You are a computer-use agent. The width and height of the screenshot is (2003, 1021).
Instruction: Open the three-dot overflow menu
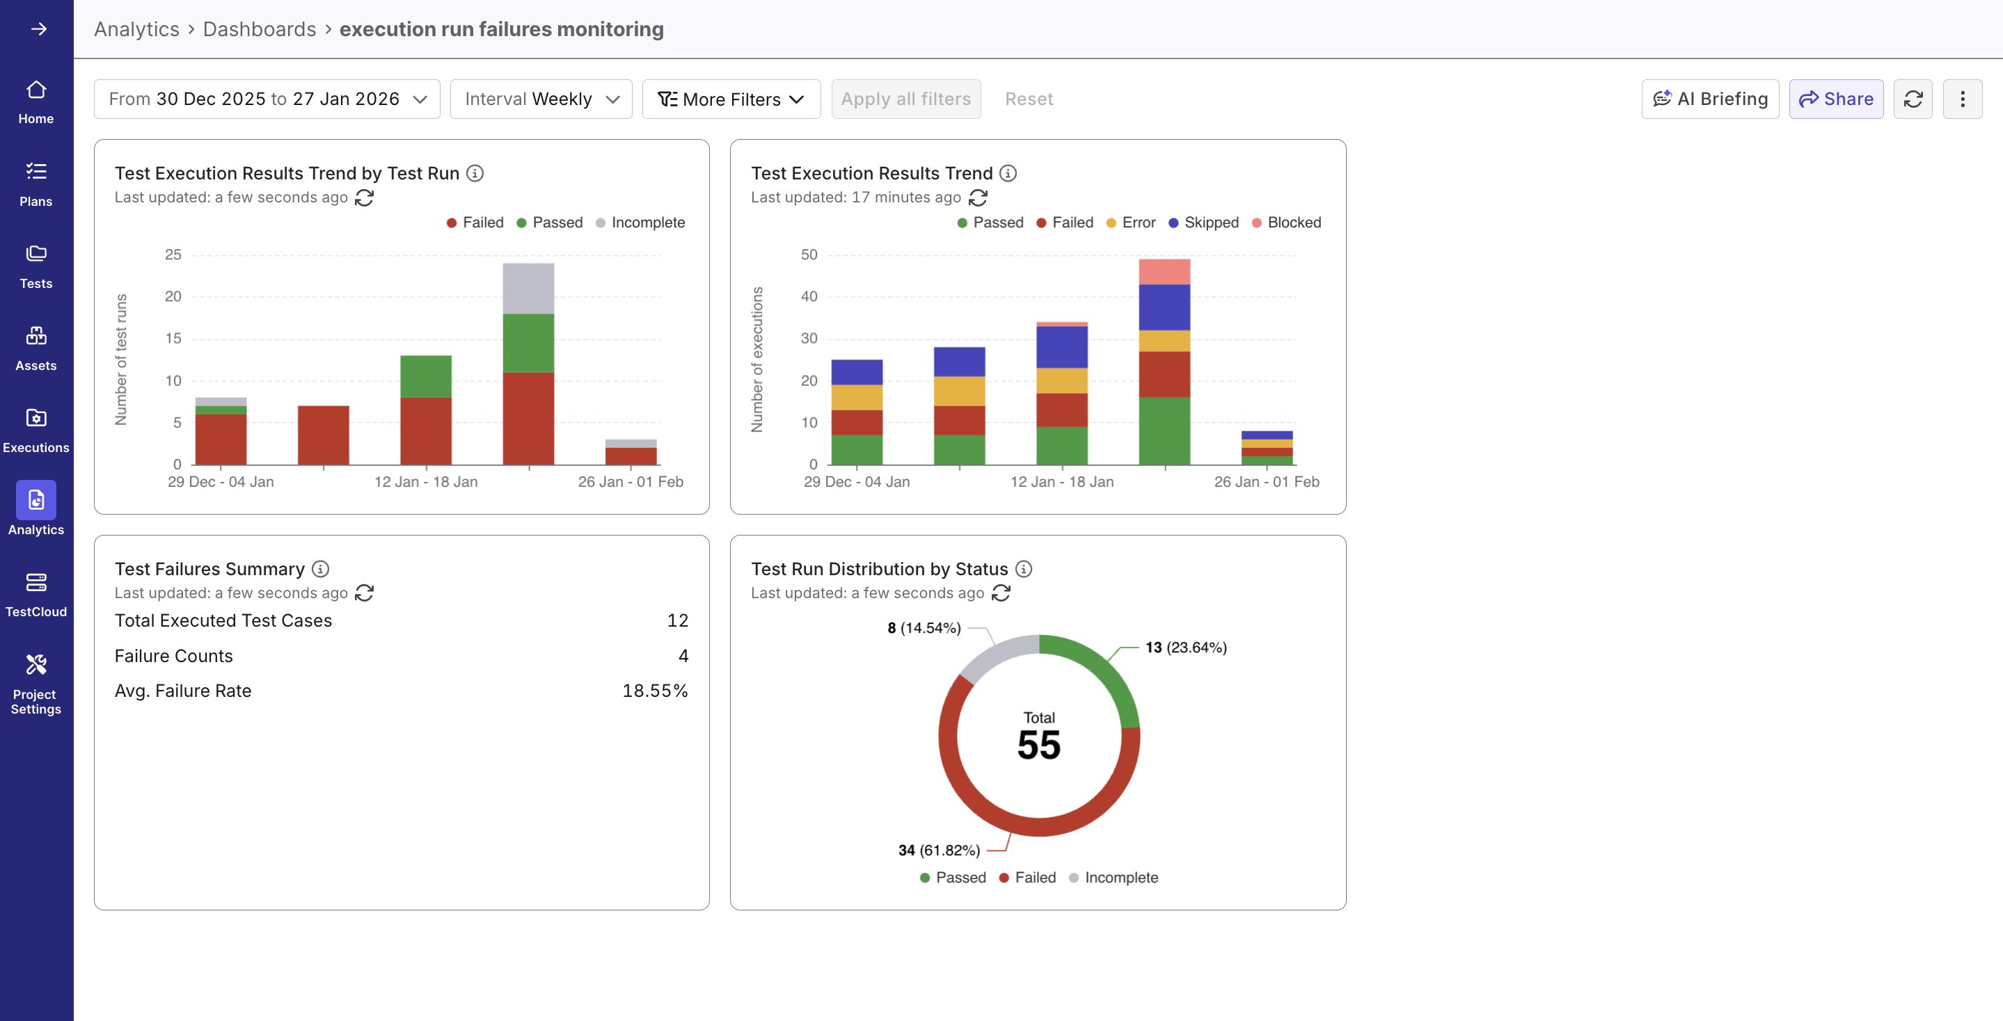coord(1963,99)
